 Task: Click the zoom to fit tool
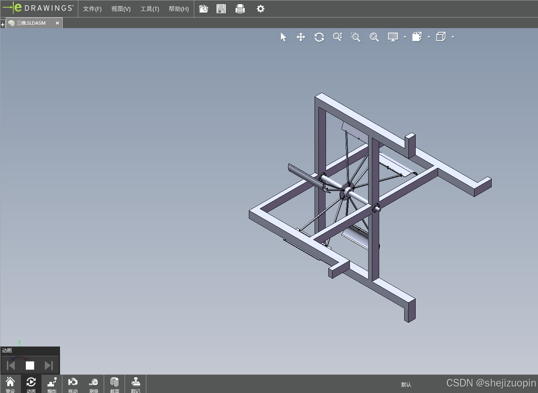374,37
